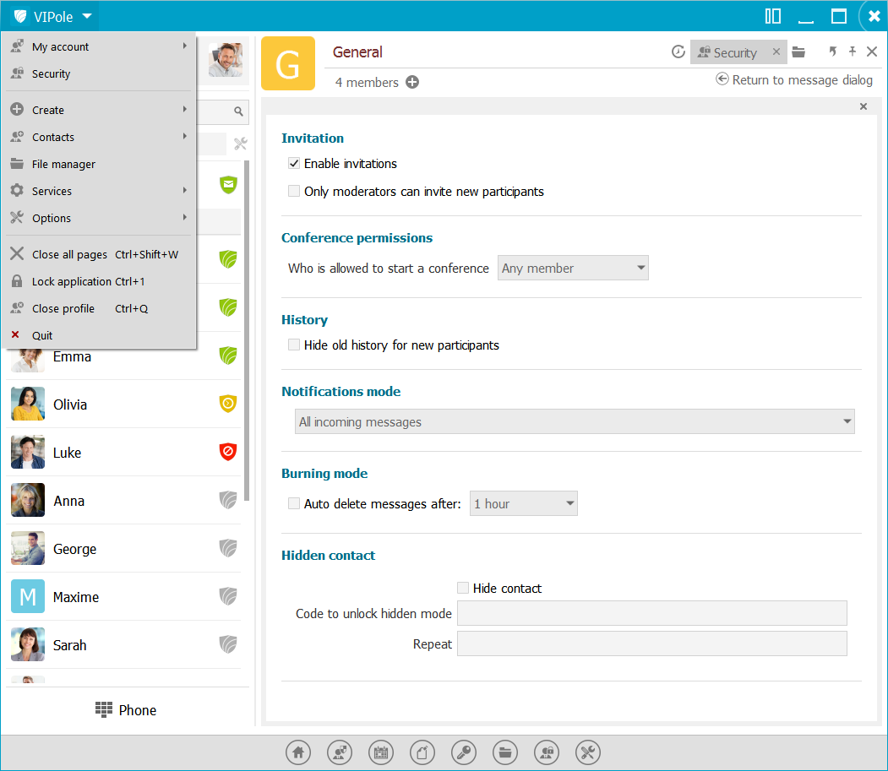The height and width of the screenshot is (771, 888).
Task: Open chat with Maxime
Action: [123, 597]
